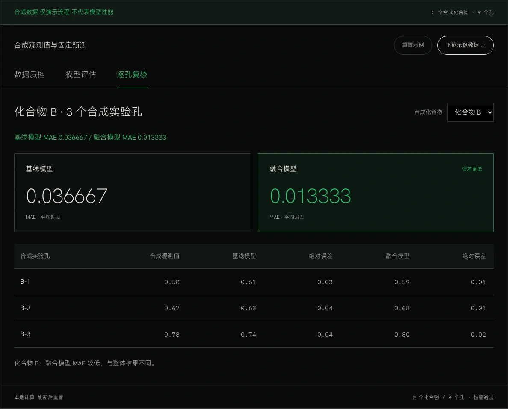Image resolution: width=508 pixels, height=409 pixels.
Task: Click the 合成观测值与固定预测 heading
Action: click(x=50, y=45)
